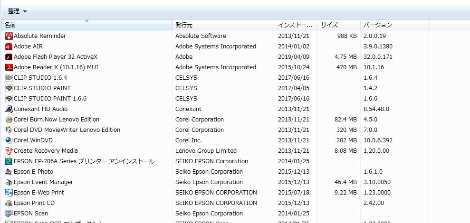Click the 4.75 MB size cell
Screen dimensions: 470x223
coord(345,57)
